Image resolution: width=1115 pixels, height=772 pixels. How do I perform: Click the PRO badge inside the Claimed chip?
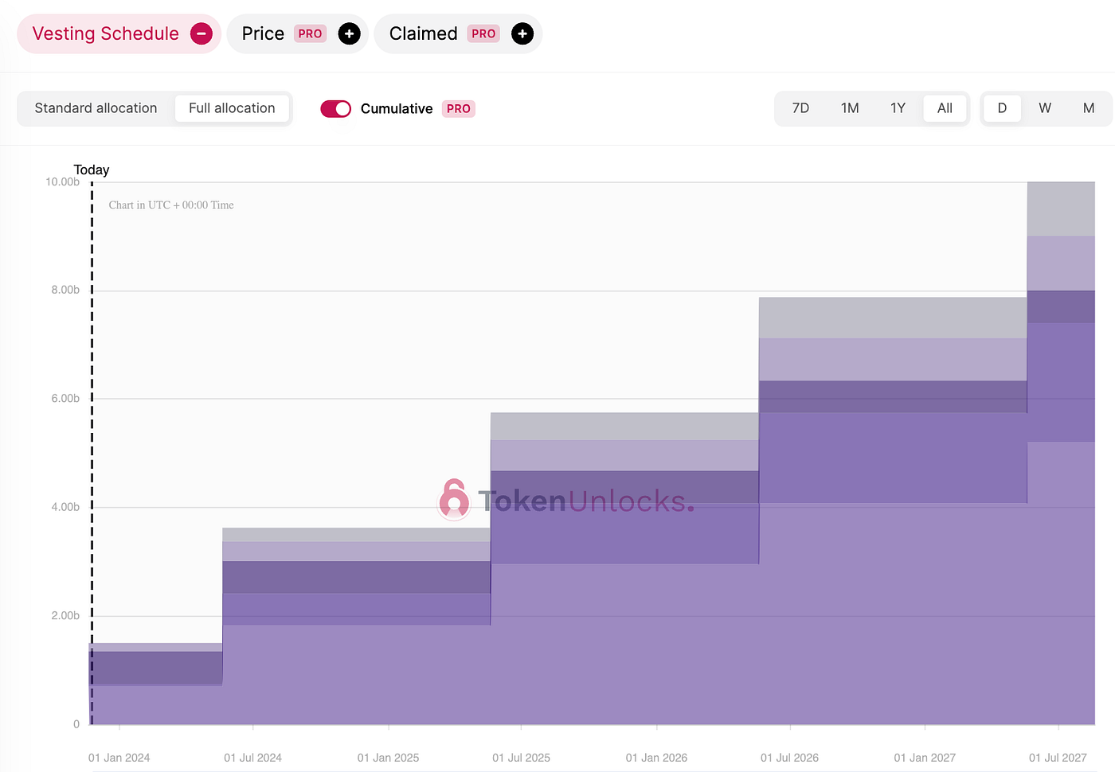(x=483, y=33)
